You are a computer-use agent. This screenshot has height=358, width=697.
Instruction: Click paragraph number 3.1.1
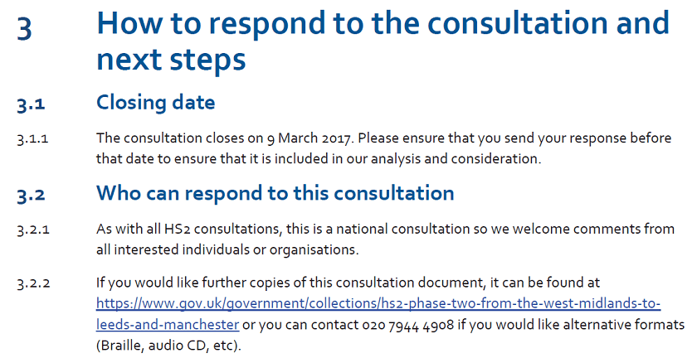[32, 139]
